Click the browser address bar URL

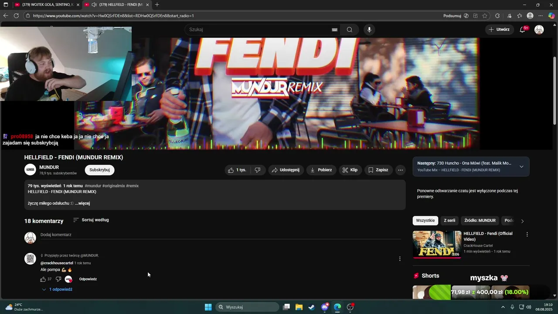113,16
